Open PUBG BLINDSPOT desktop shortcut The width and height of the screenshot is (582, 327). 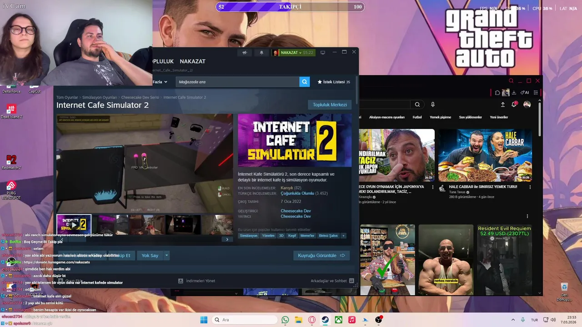point(11,191)
